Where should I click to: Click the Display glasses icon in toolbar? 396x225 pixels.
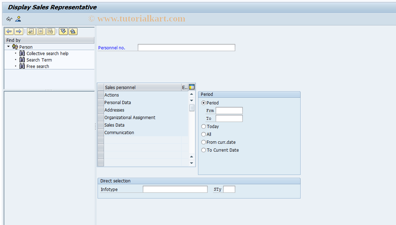tap(9, 19)
